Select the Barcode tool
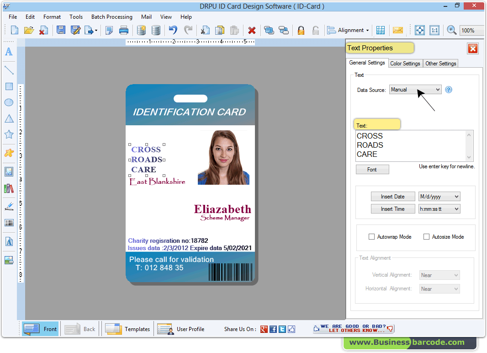This screenshot has height=353, width=487. (x=8, y=223)
